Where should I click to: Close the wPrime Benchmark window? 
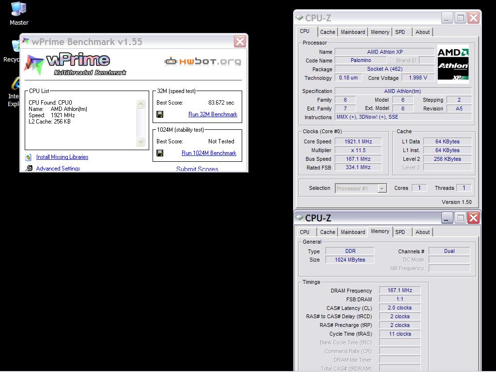[240, 42]
